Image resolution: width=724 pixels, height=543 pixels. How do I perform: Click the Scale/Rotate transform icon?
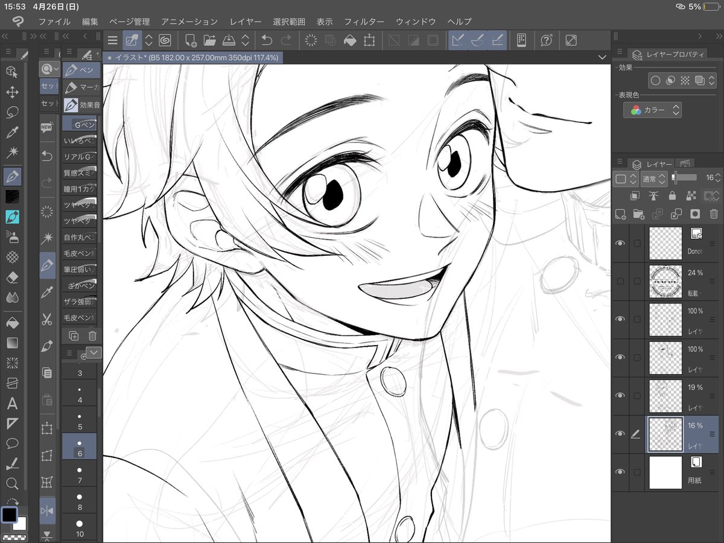click(369, 40)
